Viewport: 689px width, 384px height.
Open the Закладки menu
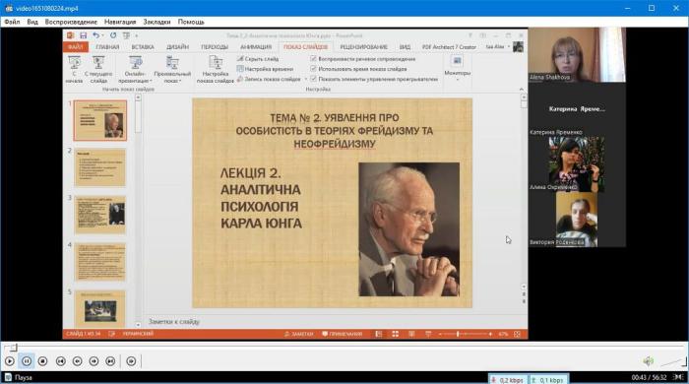(157, 22)
